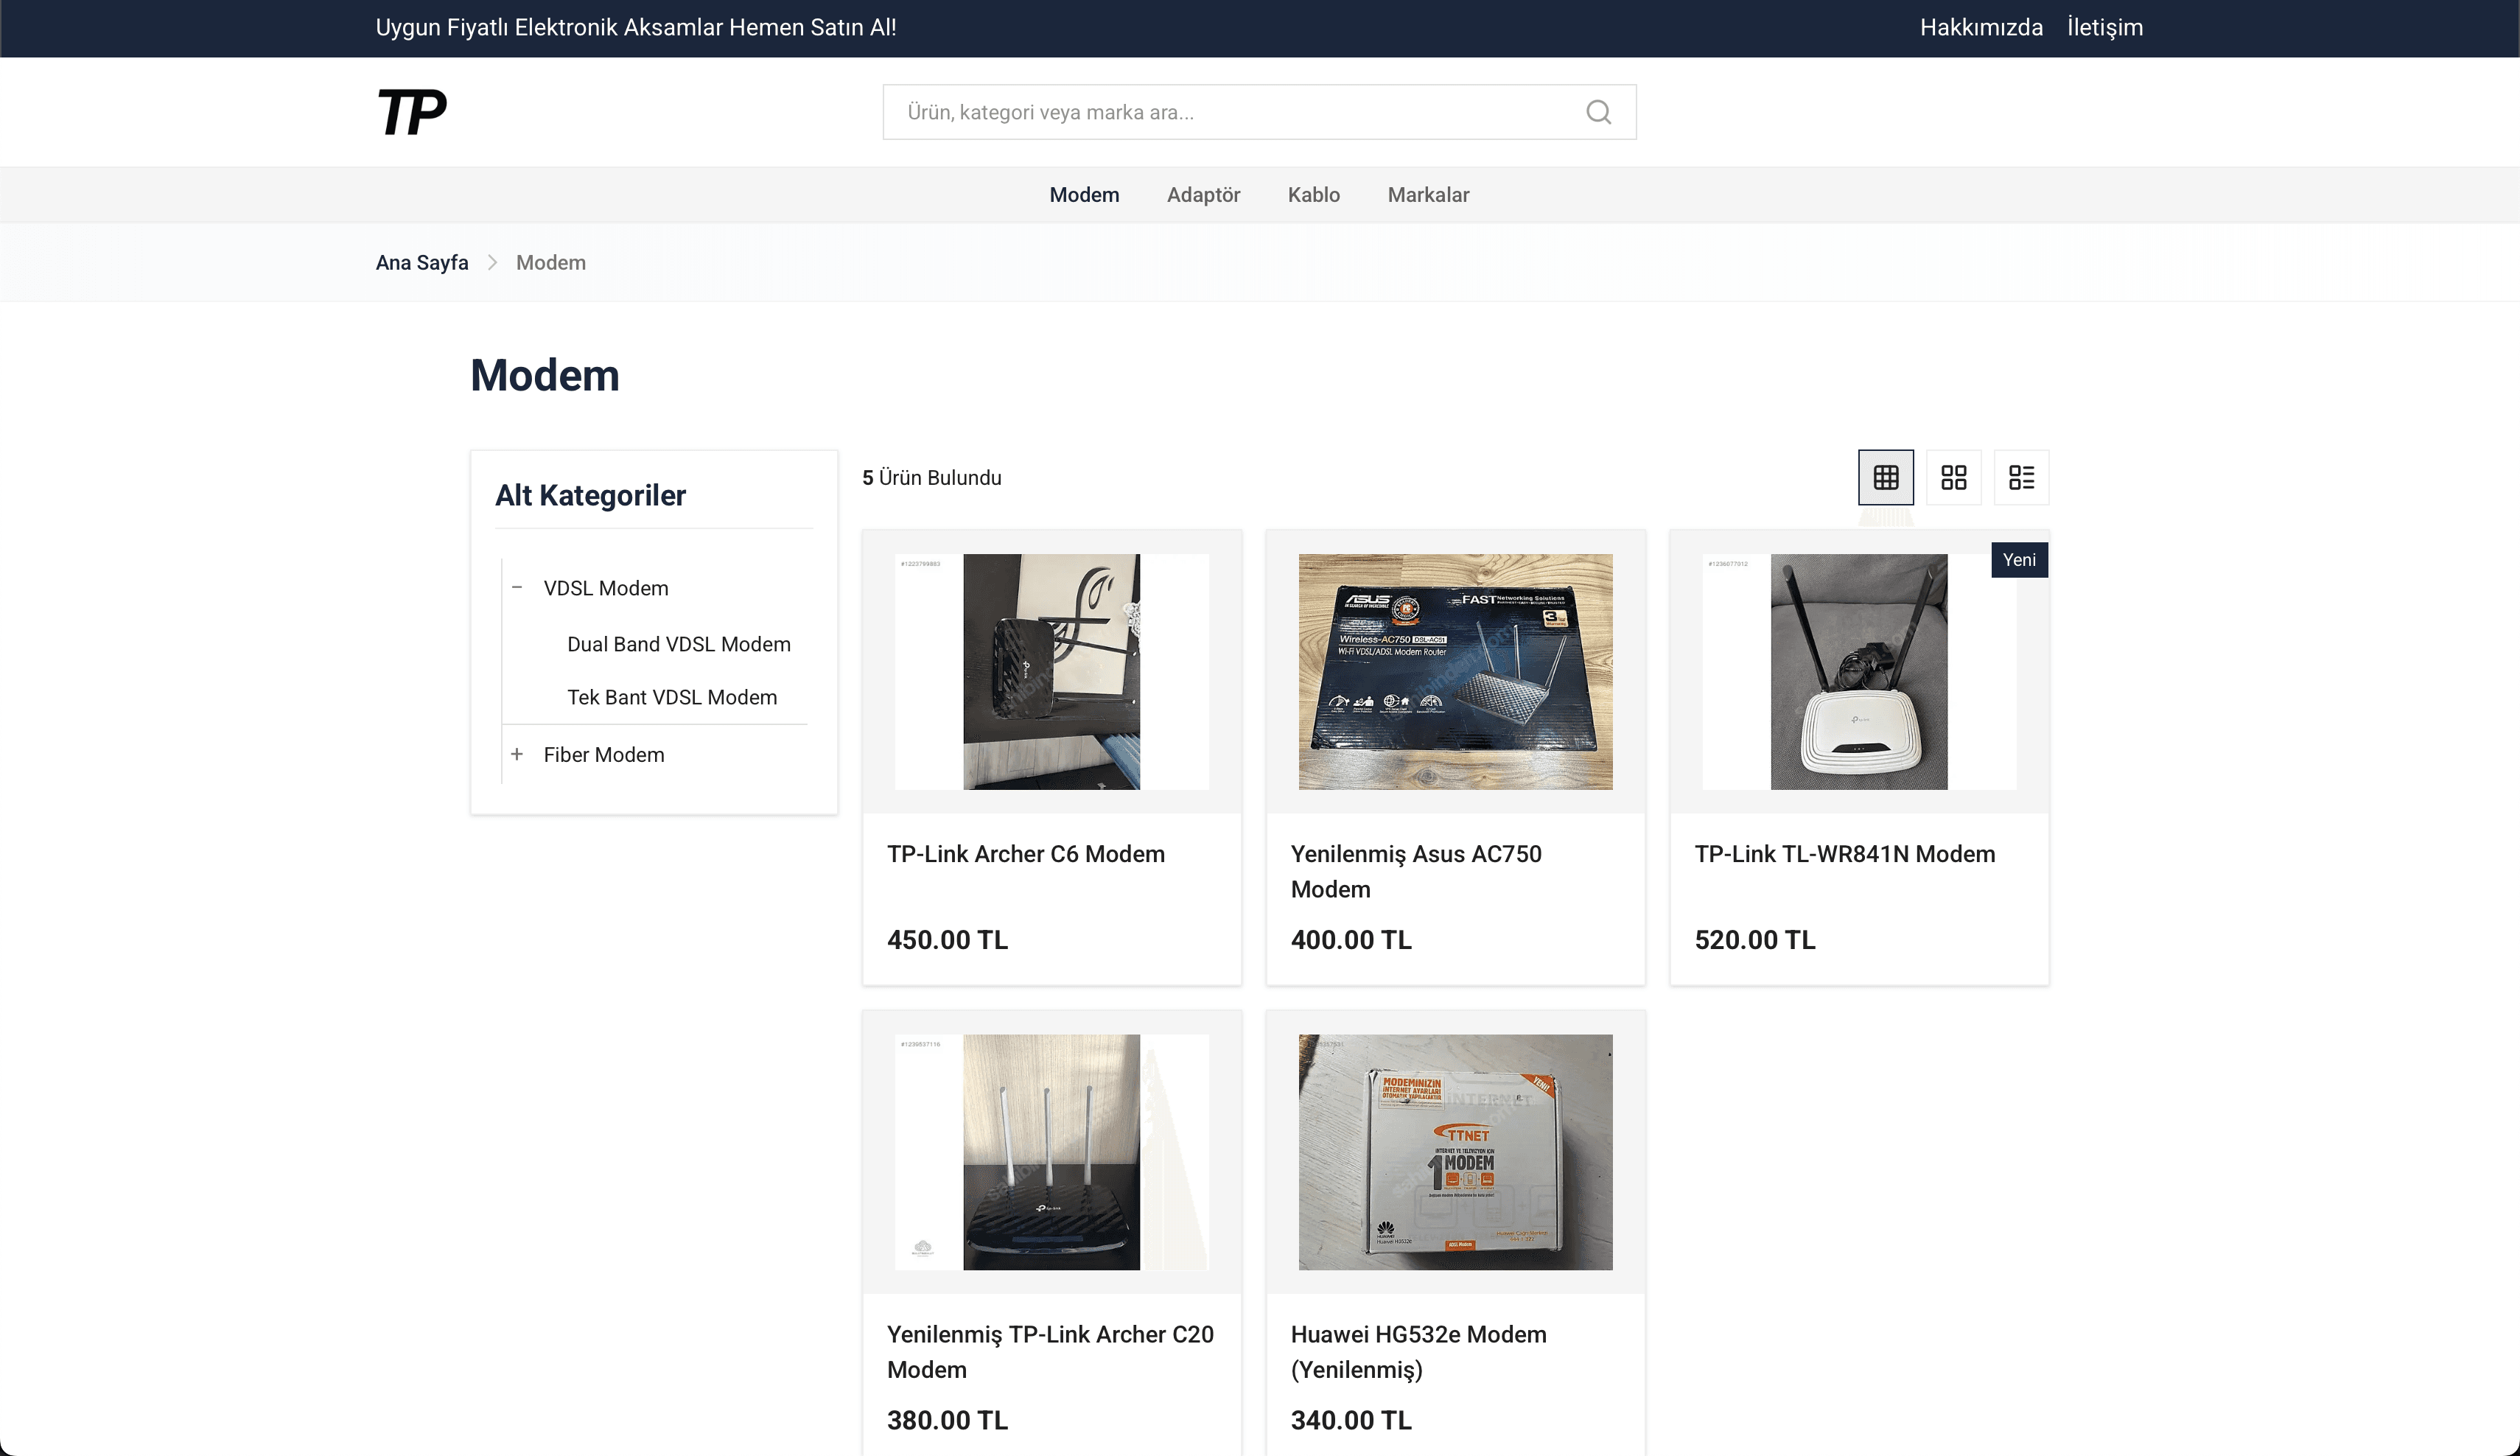Open the Kablo menu item
Viewport: 2520px width, 1456px height.
(1313, 195)
